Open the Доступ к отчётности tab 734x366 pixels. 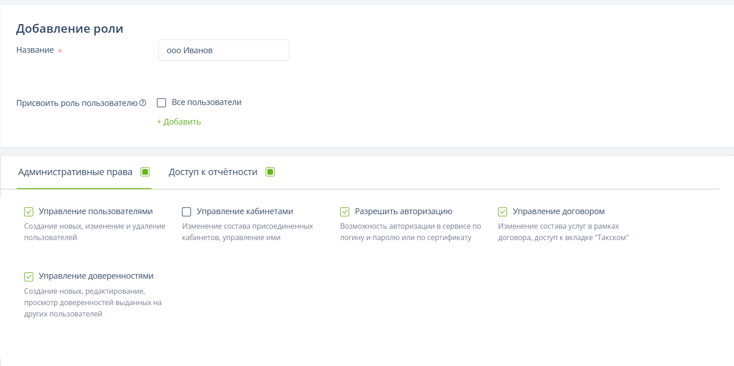(x=213, y=172)
